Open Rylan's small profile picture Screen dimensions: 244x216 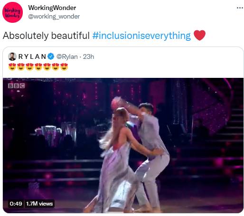coord(12,56)
